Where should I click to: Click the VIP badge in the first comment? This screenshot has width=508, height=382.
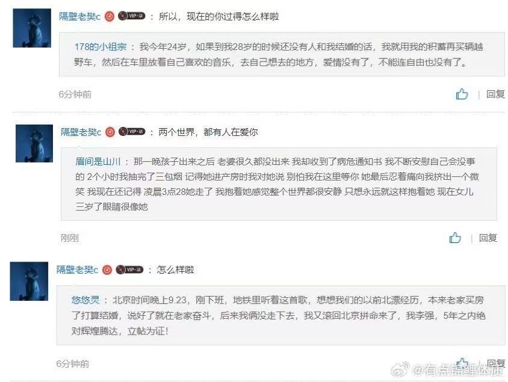pos(132,16)
